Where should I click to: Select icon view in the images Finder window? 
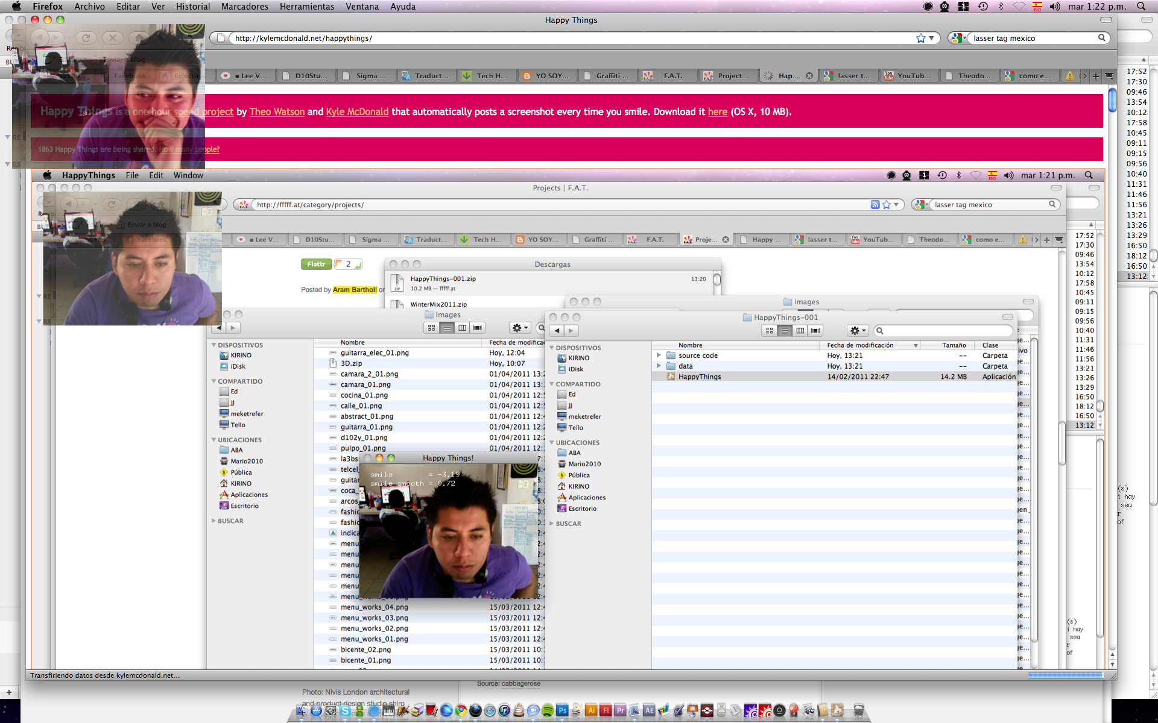pyautogui.click(x=431, y=328)
